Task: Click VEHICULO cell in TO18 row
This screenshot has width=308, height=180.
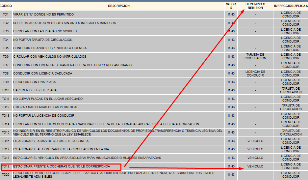Action: point(255,158)
